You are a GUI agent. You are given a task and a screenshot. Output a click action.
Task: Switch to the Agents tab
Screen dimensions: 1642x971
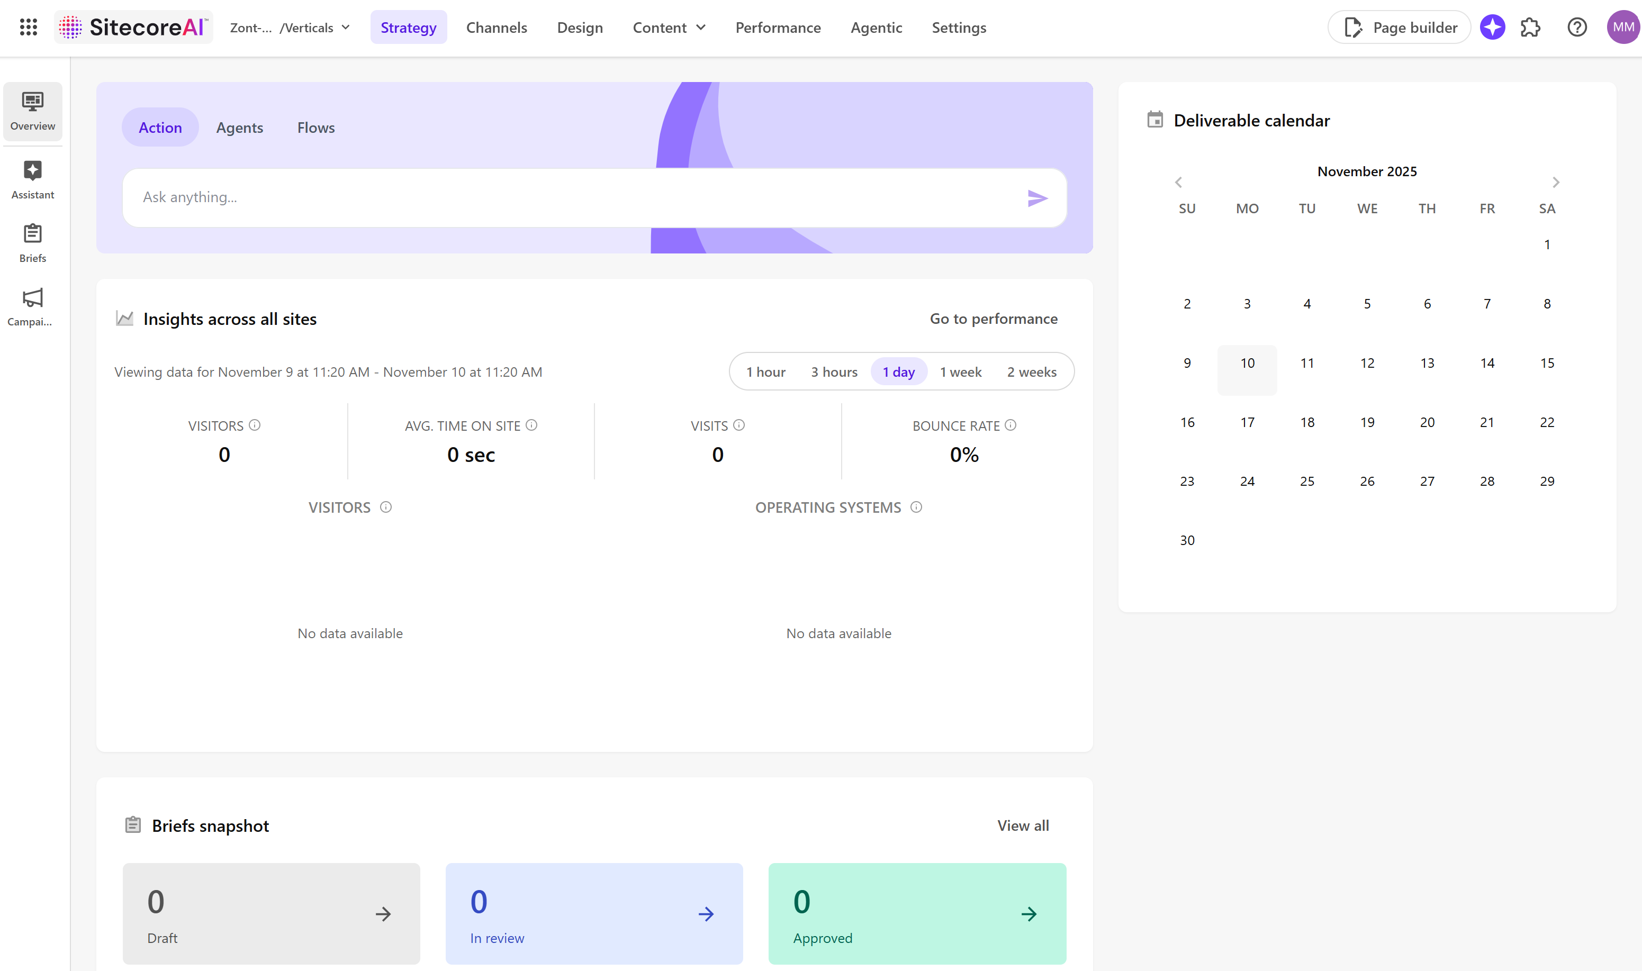(240, 128)
